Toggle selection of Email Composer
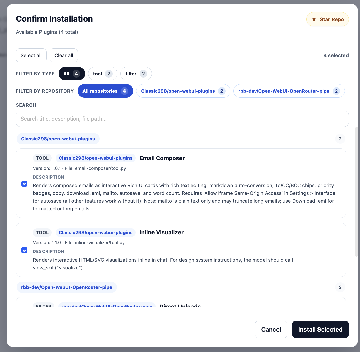Image resolution: width=360 pixels, height=352 pixels. tap(24, 183)
